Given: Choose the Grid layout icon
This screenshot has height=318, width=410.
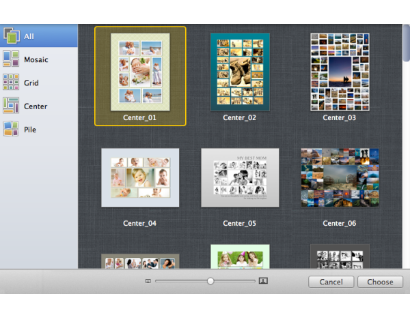Looking at the screenshot, I should click(x=12, y=83).
